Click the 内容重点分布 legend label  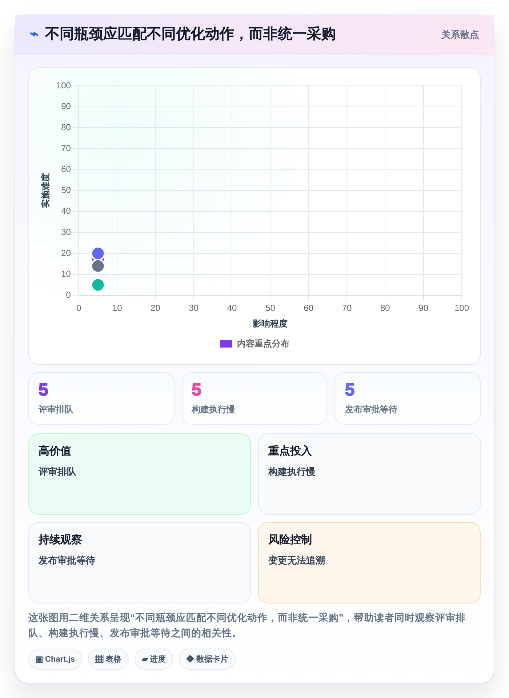coord(263,344)
